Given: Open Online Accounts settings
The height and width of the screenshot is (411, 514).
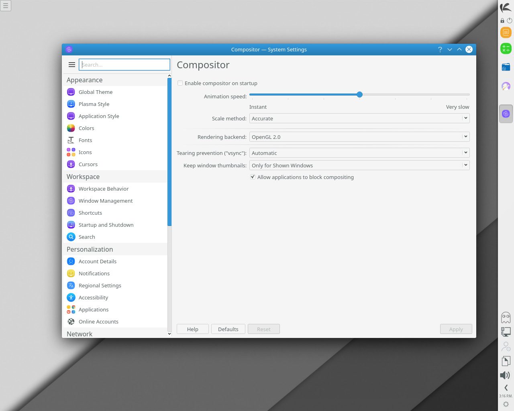Looking at the screenshot, I should (115, 321).
